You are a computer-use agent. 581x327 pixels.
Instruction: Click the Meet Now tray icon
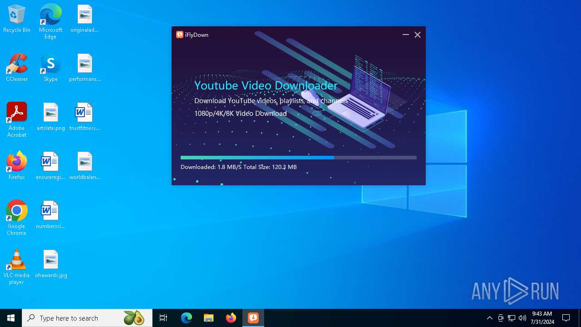[501, 318]
